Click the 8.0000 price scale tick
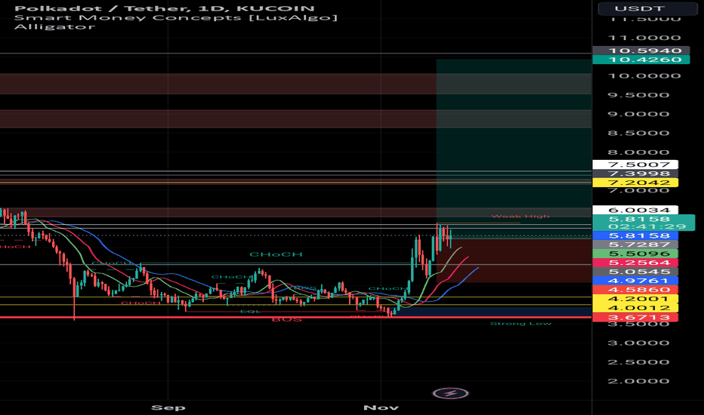 click(x=638, y=152)
